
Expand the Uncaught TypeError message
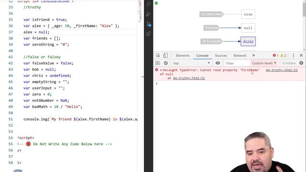click(161, 70)
